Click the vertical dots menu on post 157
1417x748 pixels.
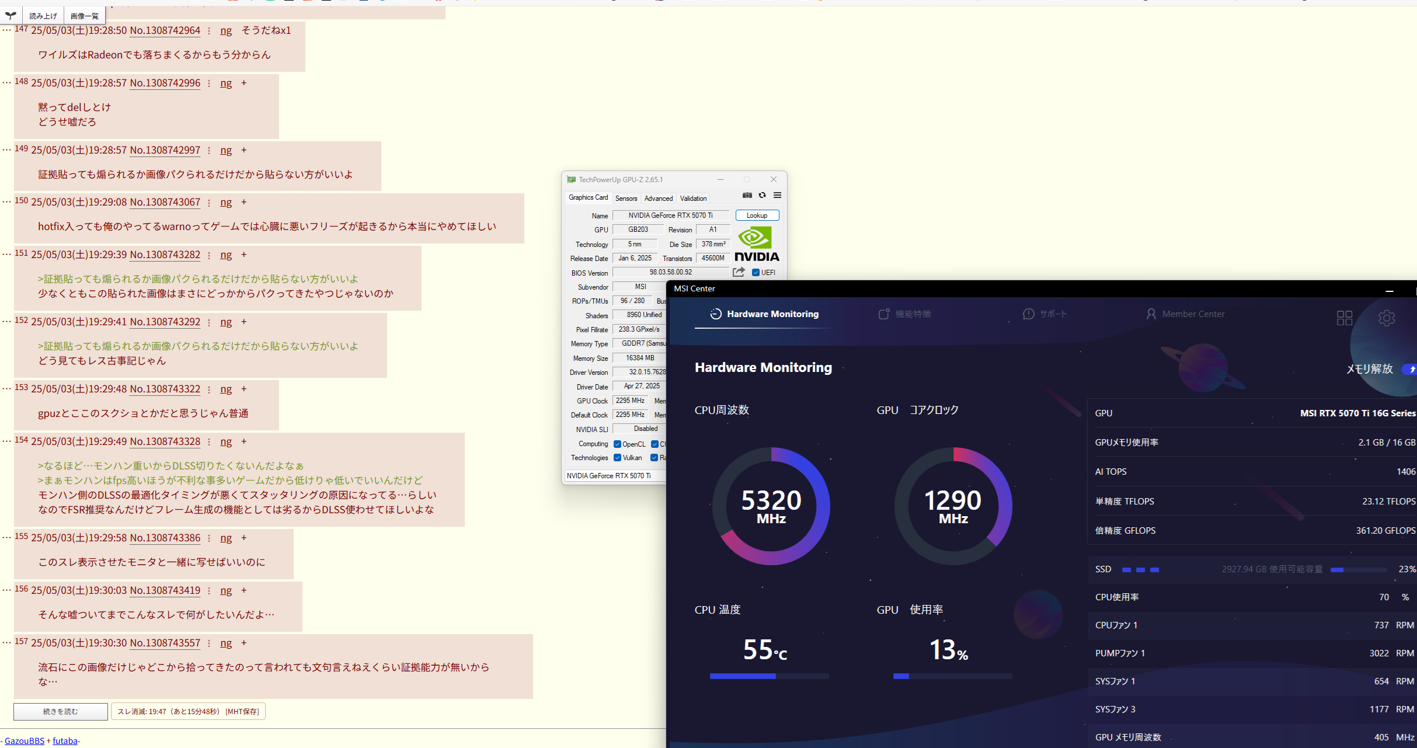208,643
